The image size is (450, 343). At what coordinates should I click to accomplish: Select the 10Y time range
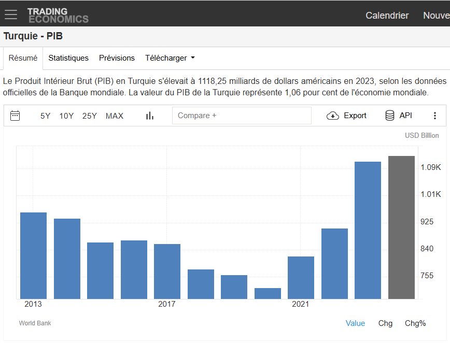click(66, 116)
